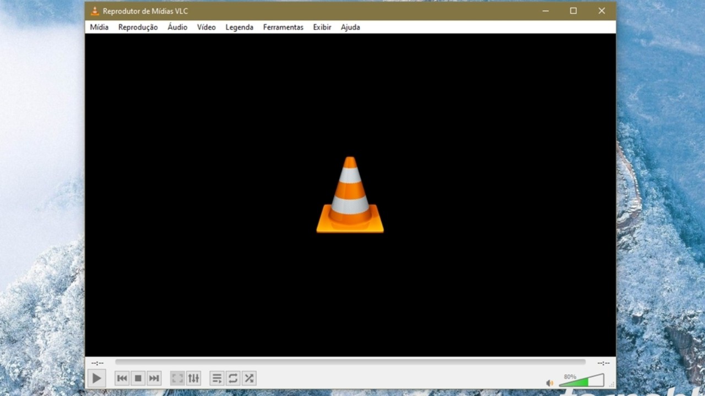The image size is (705, 396).
Task: Skip to previous media track
Action: pos(122,378)
